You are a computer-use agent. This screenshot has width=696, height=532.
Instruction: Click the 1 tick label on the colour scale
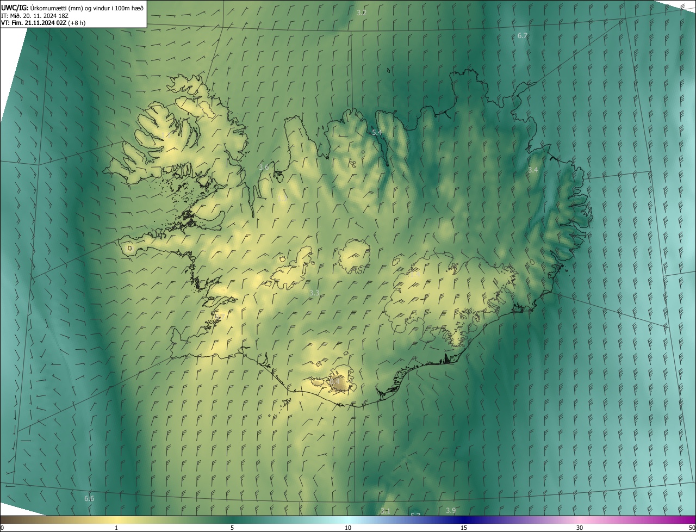[116, 528]
